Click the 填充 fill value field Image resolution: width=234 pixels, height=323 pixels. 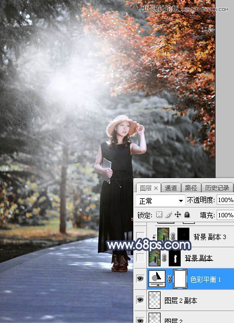(225, 215)
